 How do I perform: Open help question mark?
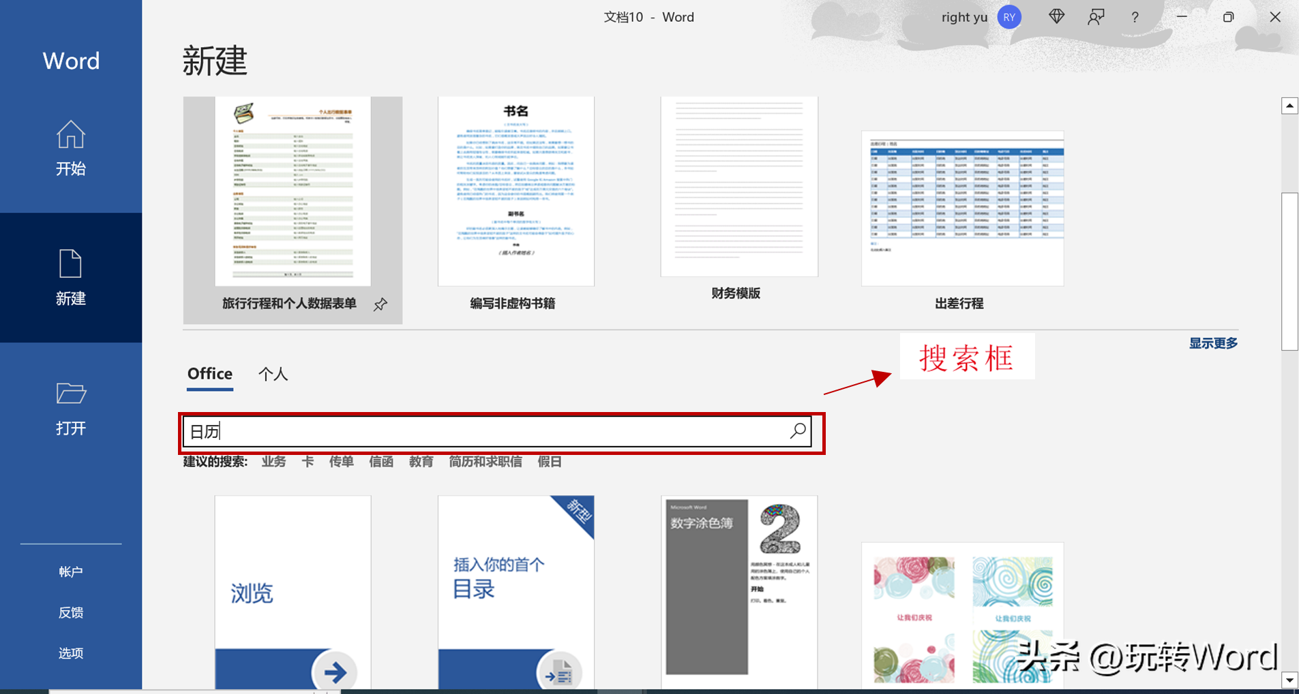(x=1135, y=17)
